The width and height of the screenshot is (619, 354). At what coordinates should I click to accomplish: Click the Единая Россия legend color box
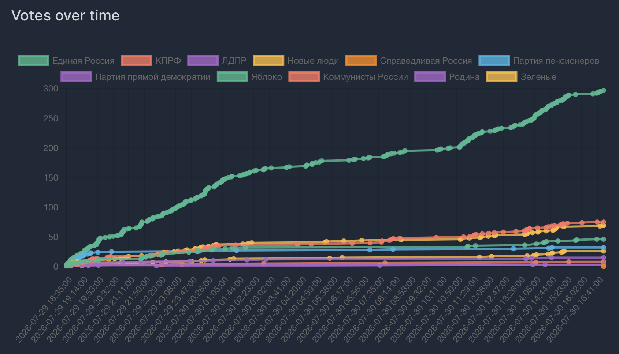[33, 61]
